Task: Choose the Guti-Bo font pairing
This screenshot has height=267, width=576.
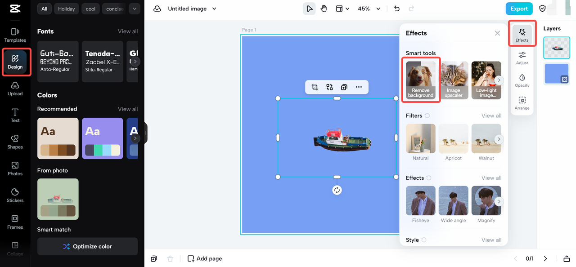Action: pyautogui.click(x=58, y=62)
